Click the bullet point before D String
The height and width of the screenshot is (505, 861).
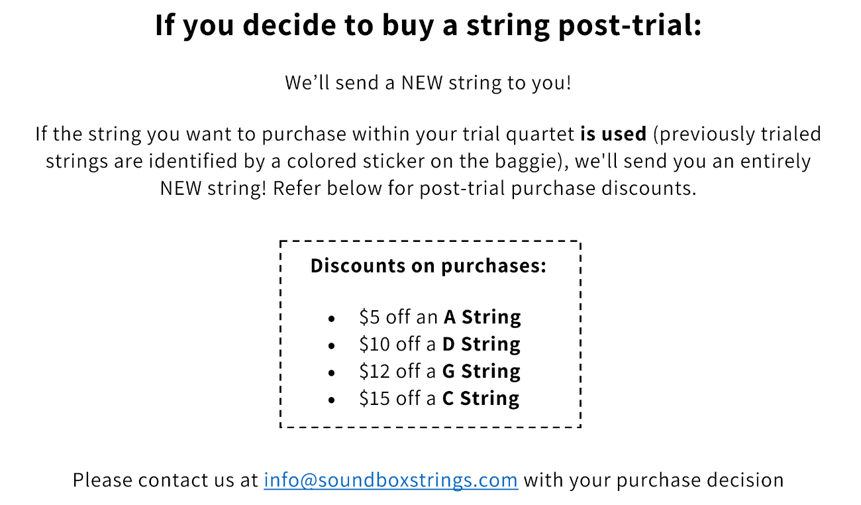click(x=332, y=346)
